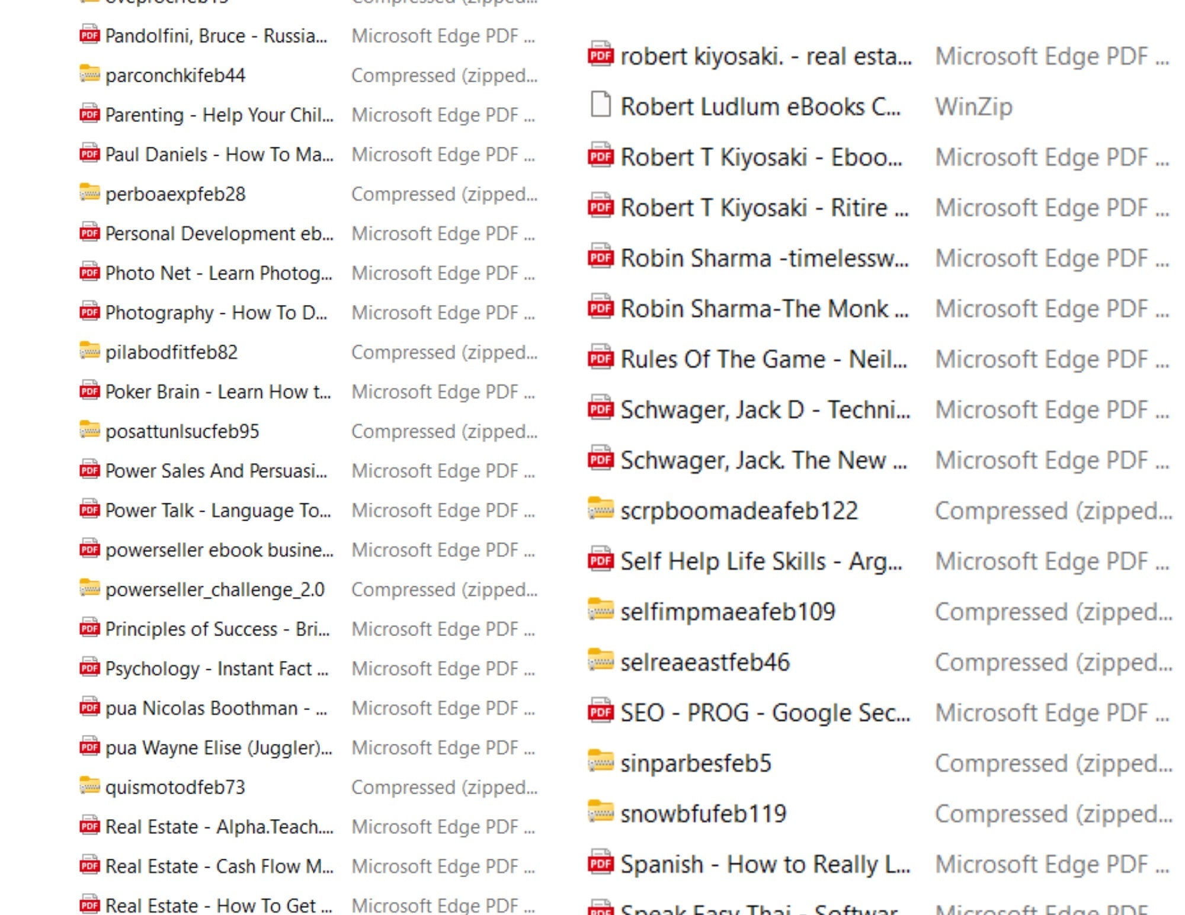1185x915 pixels.
Task: Select Rules Of The Game - Neil file
Action: [x=763, y=359]
